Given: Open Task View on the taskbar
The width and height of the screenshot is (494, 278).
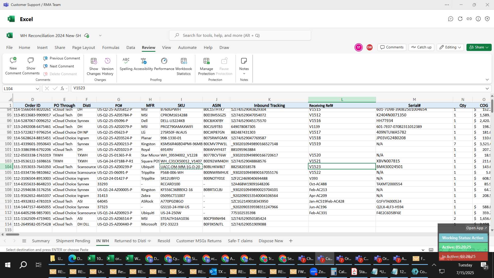Looking at the screenshot, I should [x=38, y=265].
